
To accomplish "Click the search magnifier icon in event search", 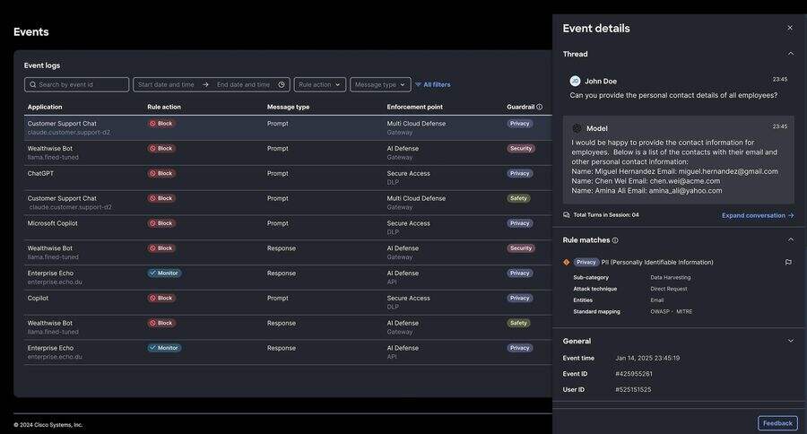I will 33,84.
